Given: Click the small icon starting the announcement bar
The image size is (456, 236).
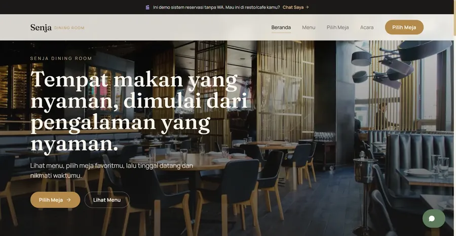Looking at the screenshot, I should pyautogui.click(x=147, y=7).
